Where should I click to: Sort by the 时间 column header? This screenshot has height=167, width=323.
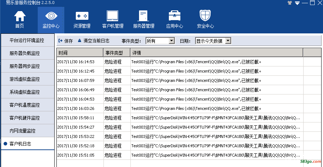click(x=80, y=53)
